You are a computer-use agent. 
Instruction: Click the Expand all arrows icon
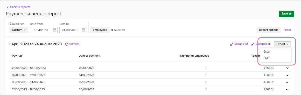(x=232, y=44)
